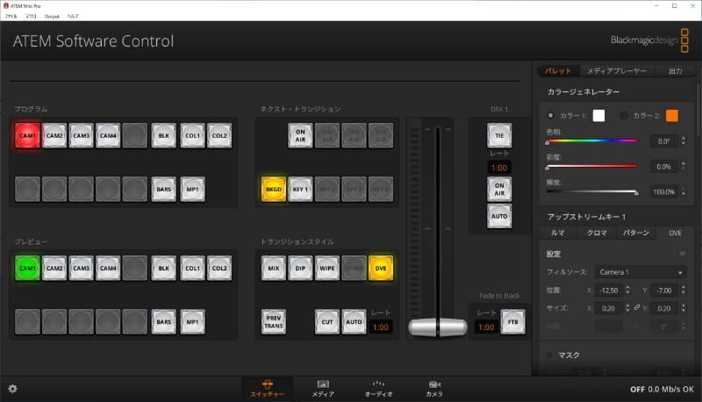Select CAM3 on the Preview row
This screenshot has height=402, width=702.
(81, 268)
